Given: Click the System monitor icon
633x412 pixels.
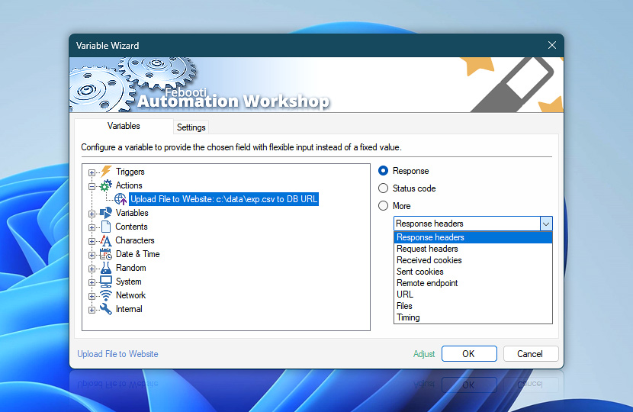Looking at the screenshot, I should pyautogui.click(x=106, y=282).
